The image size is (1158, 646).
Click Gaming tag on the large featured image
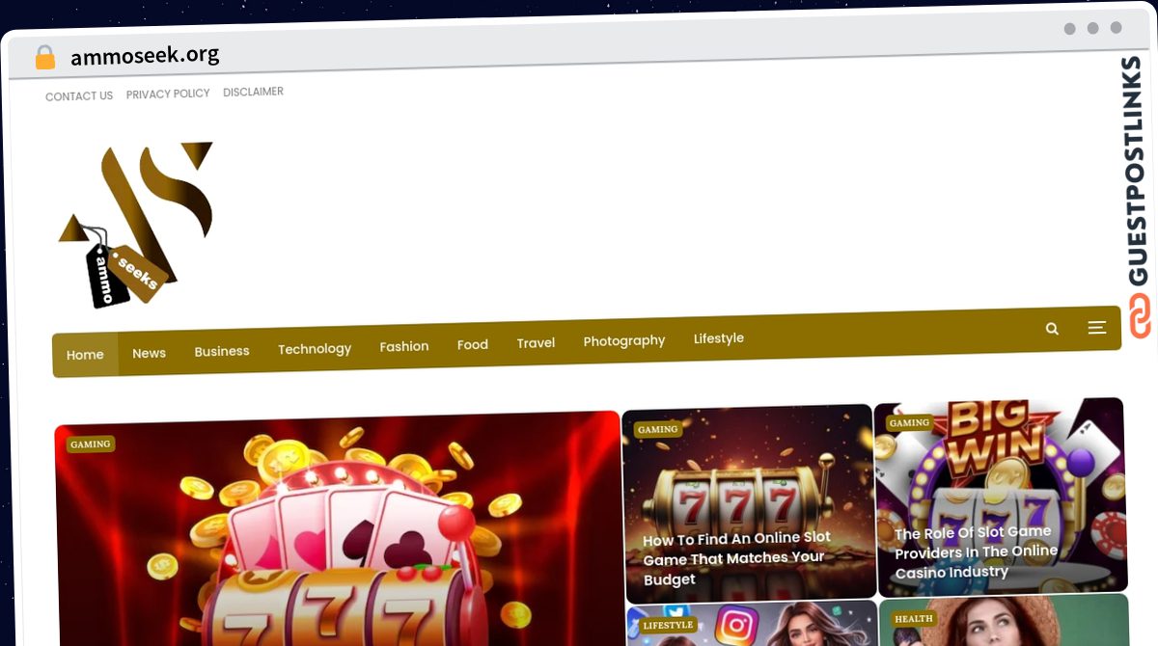pyautogui.click(x=91, y=444)
